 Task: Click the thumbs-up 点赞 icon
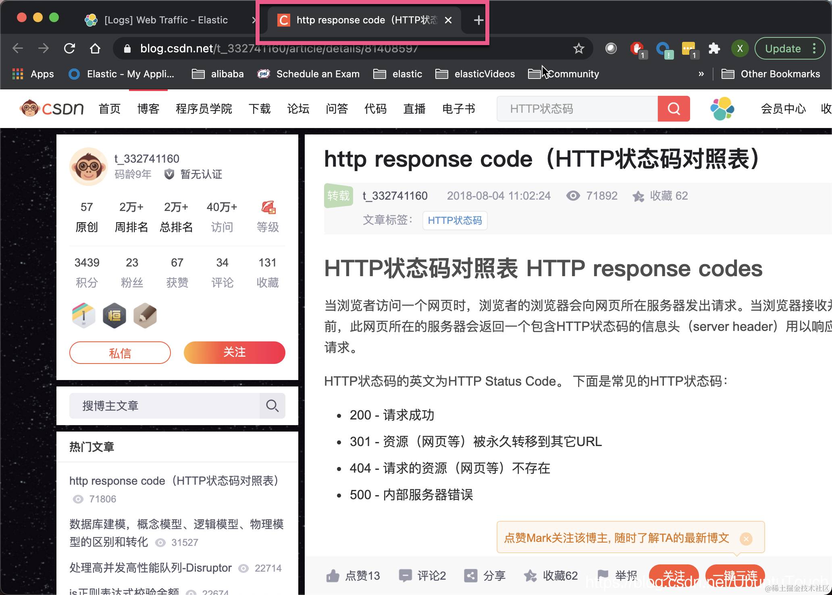coord(333,576)
